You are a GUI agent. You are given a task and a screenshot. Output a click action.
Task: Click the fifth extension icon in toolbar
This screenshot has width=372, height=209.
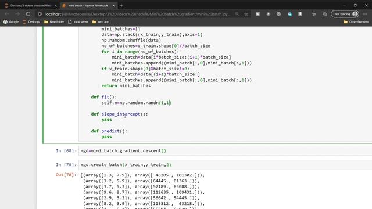point(301,14)
